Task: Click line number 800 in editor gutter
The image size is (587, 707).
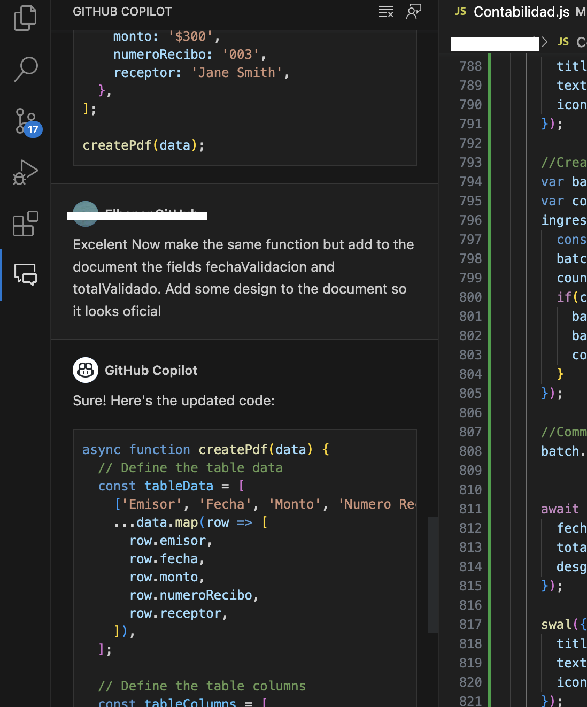Action: click(x=470, y=297)
